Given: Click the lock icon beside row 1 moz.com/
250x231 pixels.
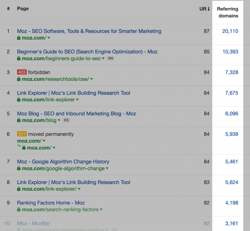Looking at the screenshot, I should 19,38.
